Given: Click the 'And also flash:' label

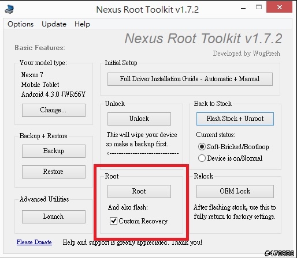Looking at the screenshot, I should (128, 207).
